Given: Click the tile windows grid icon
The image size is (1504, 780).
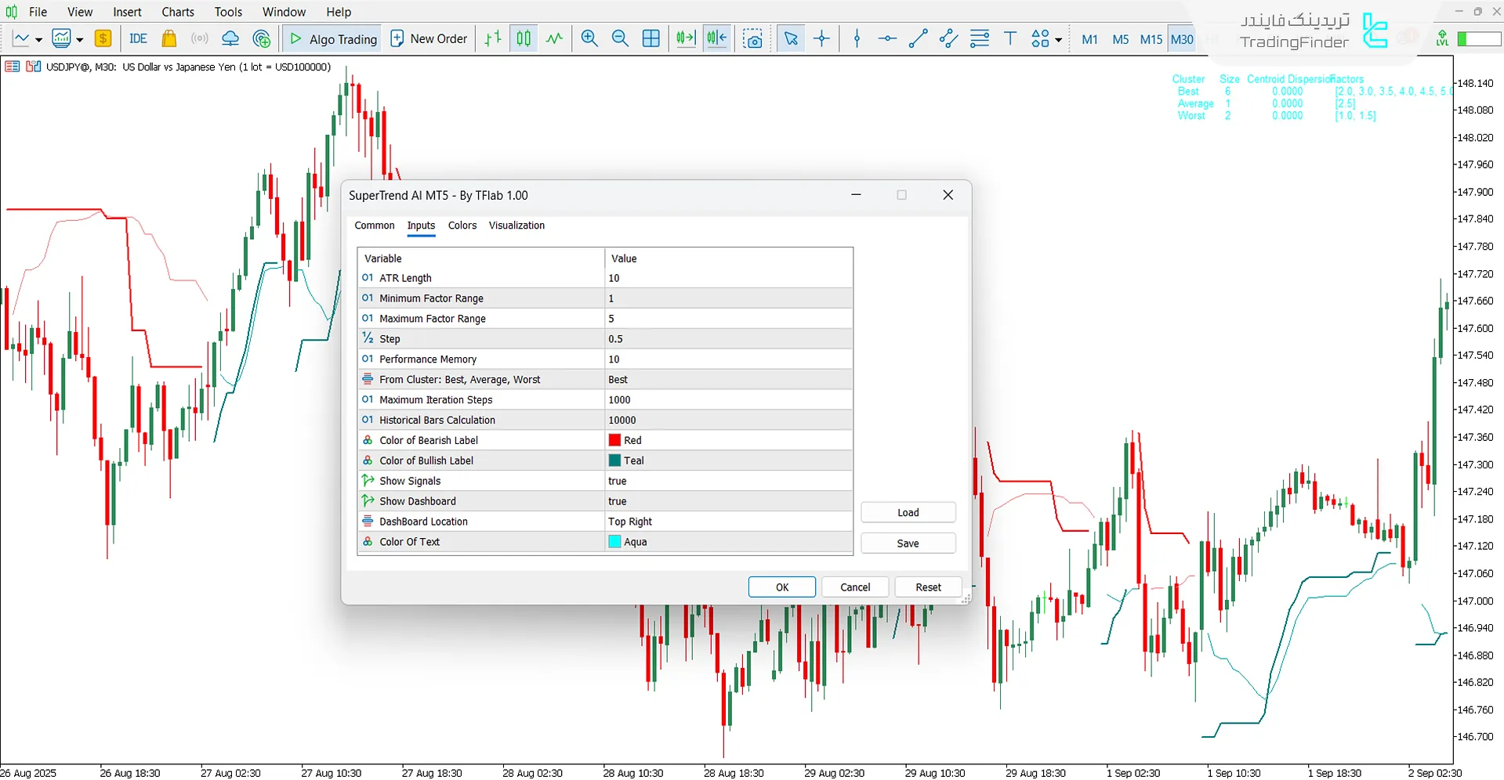Looking at the screenshot, I should (x=651, y=38).
